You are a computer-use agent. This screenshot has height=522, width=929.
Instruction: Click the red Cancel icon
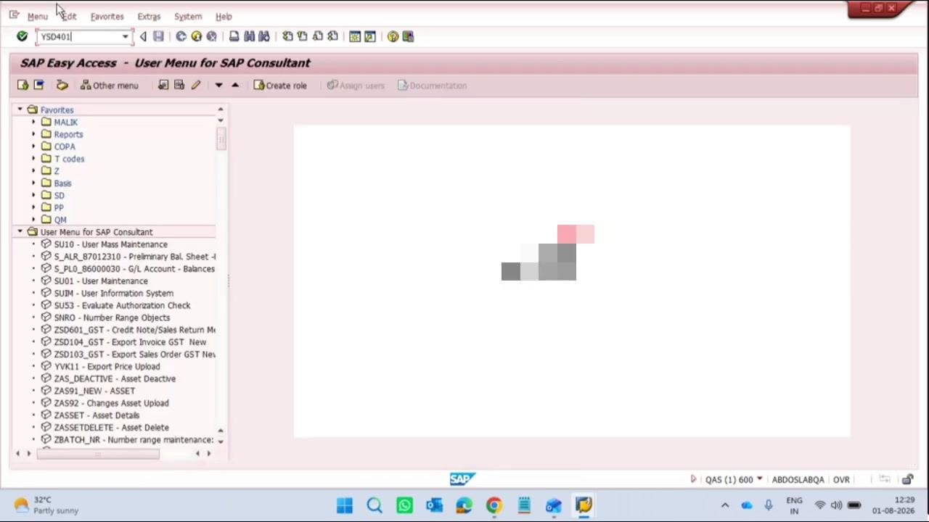click(x=211, y=36)
